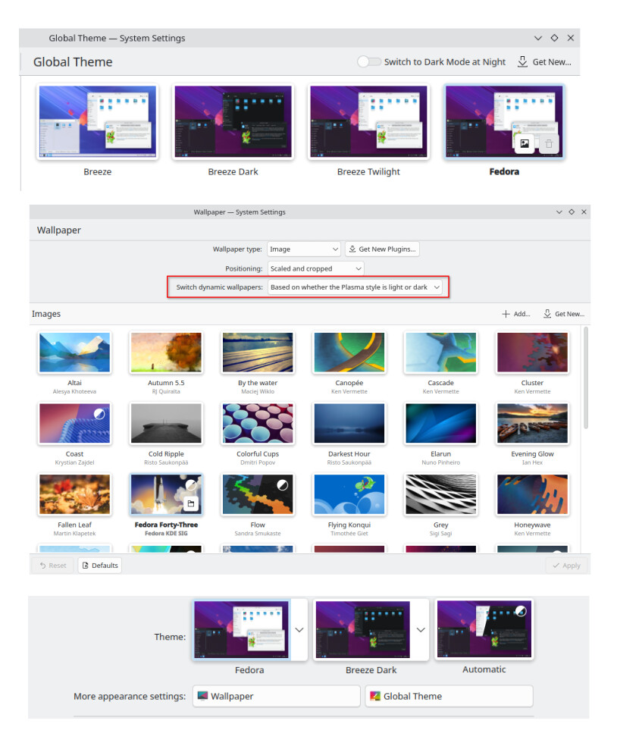Expand the chevron next to the Fedora theme

pos(299,630)
